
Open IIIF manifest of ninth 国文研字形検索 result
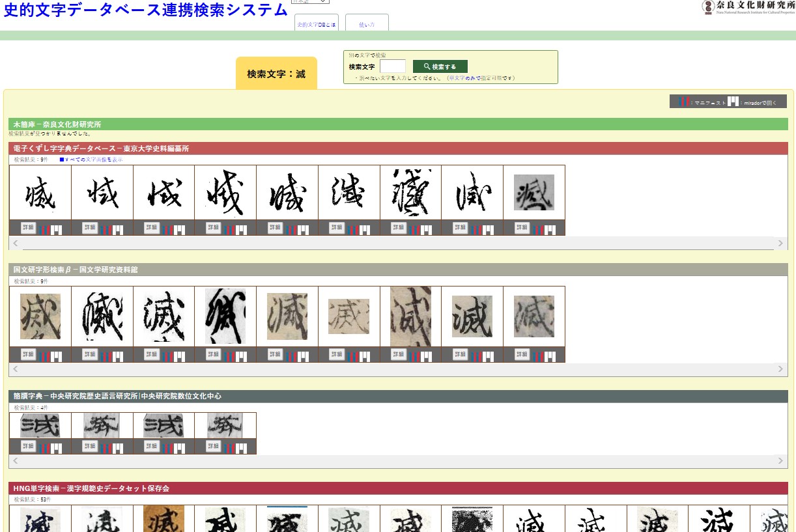pos(538,357)
